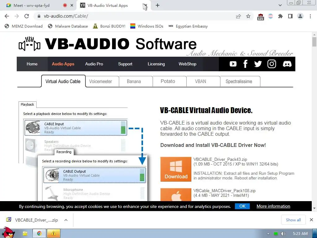Visit the VB-Audio Twitter profile
This screenshot has height=238, width=317.
coord(258,64)
